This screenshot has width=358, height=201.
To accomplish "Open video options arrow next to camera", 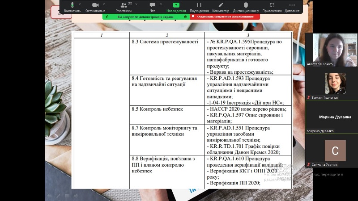I will pyautogui.click(x=104, y=4).
